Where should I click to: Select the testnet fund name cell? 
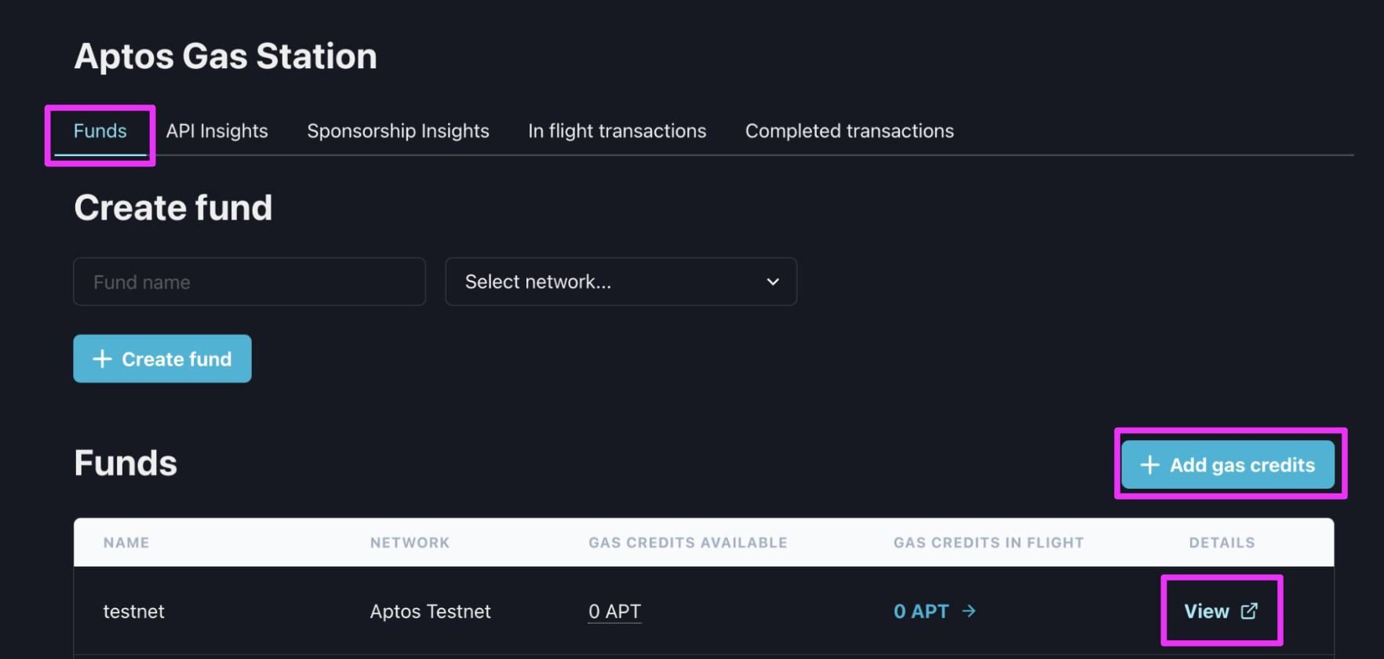point(134,612)
